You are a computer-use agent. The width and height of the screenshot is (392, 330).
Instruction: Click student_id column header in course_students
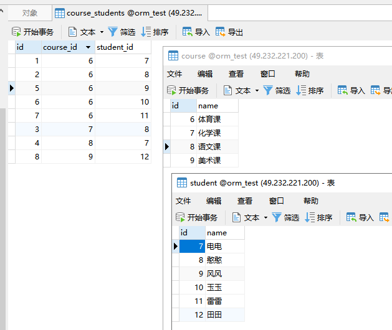(123, 47)
